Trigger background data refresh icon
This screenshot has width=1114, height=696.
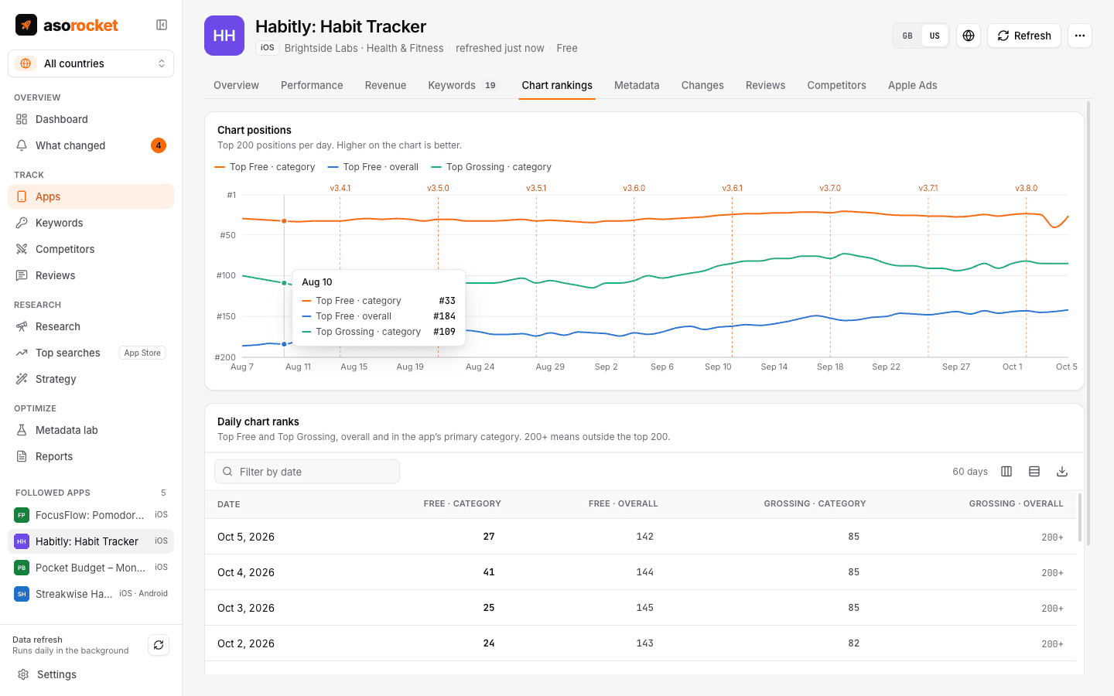coord(159,645)
